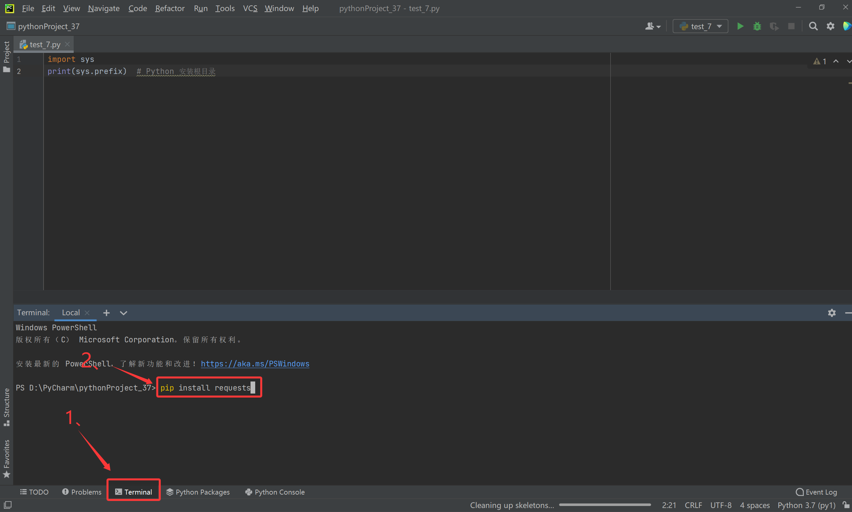Click the Cleaning up skeletons progress bar
This screenshot has height=512, width=852.
pos(605,505)
